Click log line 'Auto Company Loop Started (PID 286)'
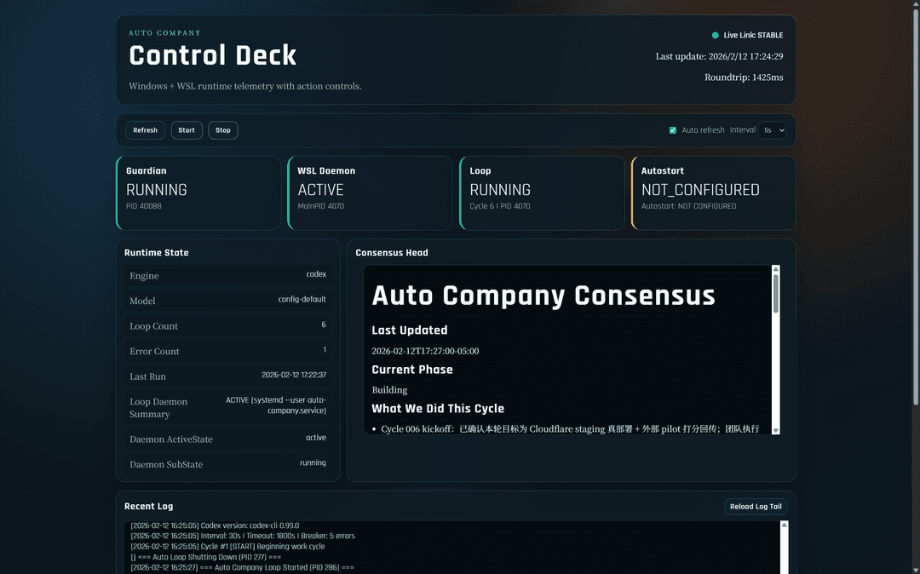The image size is (920, 574). click(242, 567)
